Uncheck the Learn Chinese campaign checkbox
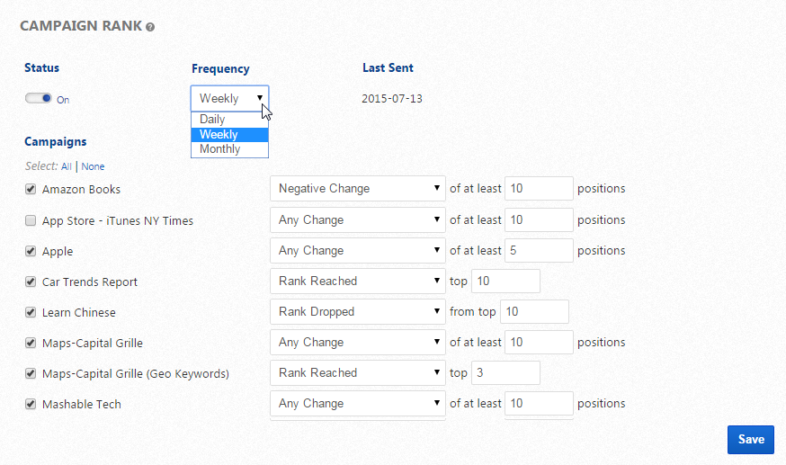 (31, 312)
